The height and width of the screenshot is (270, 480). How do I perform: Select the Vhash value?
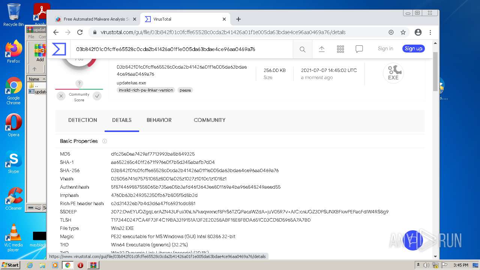169,179
